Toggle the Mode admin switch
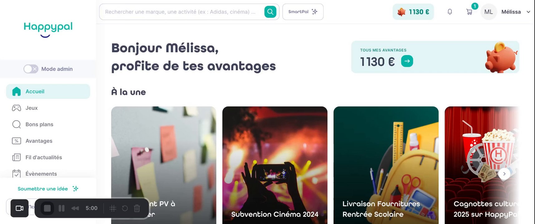The height and width of the screenshot is (224, 535). click(31, 69)
